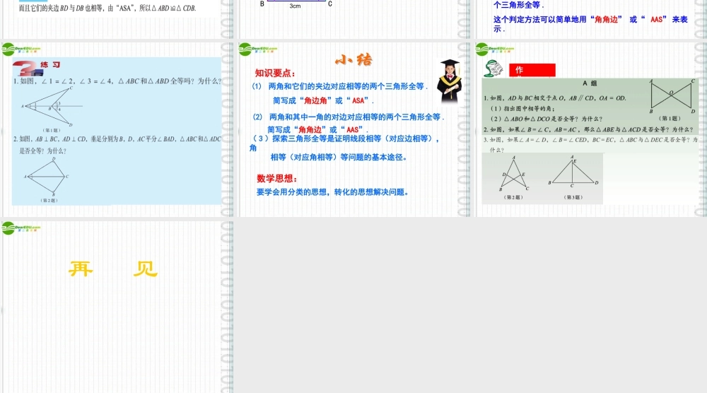Screen dimensions: 707x393
Task: Click the DearEDU logo on the 小结 slide
Action: (258, 49)
